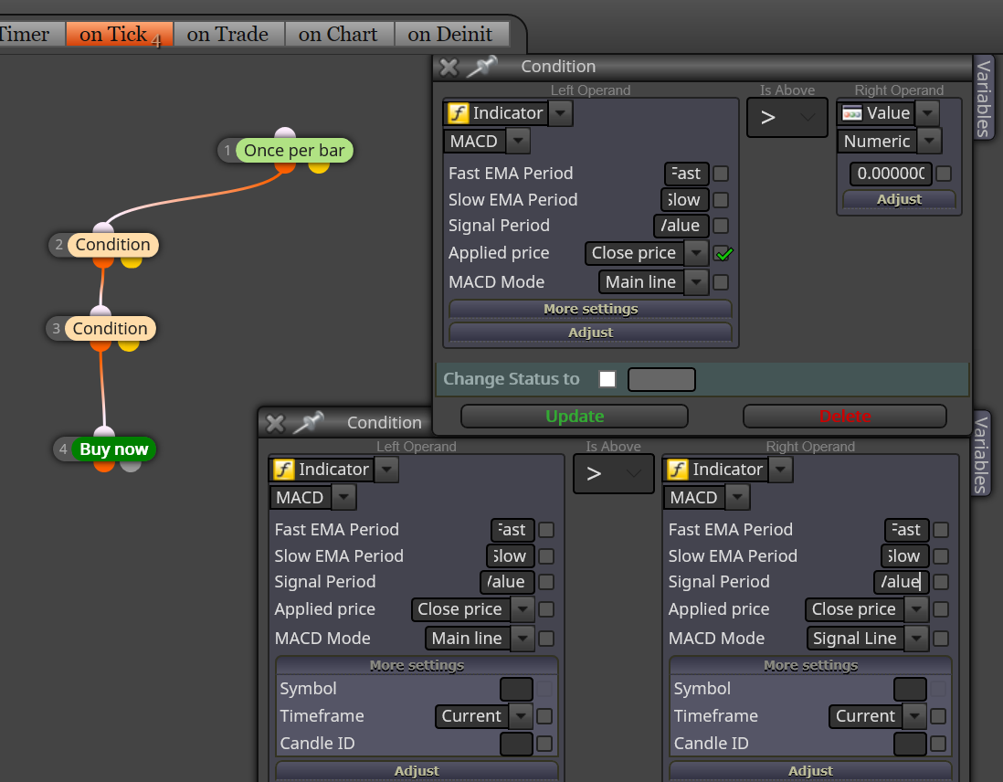Toggle MACD Mode checkbox for Signal Line operand
The width and height of the screenshot is (1003, 782).
pos(941,639)
